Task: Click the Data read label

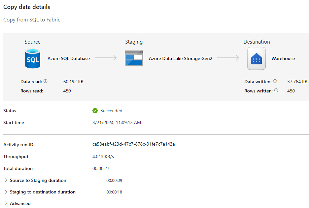Action: (x=31, y=82)
